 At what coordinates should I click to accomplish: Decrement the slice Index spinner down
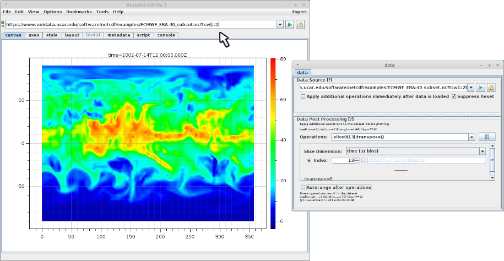point(356,162)
